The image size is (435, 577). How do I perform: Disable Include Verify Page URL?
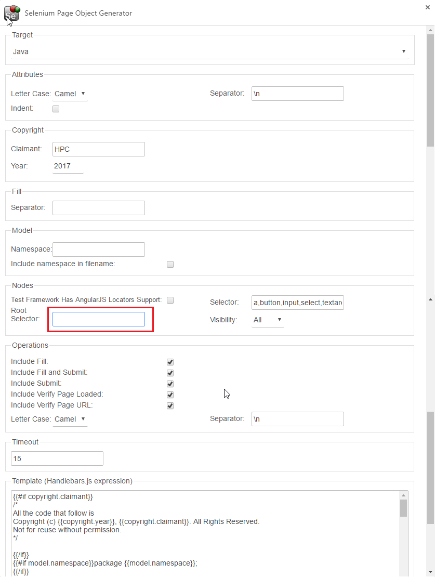pyautogui.click(x=170, y=405)
